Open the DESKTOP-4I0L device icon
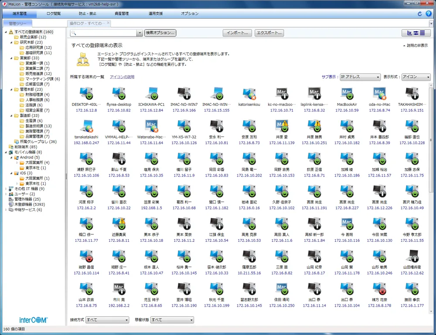436x335 pixels. 86,93
